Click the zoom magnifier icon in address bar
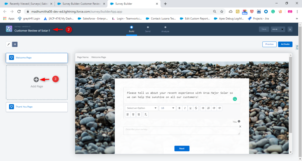This screenshot has height=161, width=302. [215, 12]
